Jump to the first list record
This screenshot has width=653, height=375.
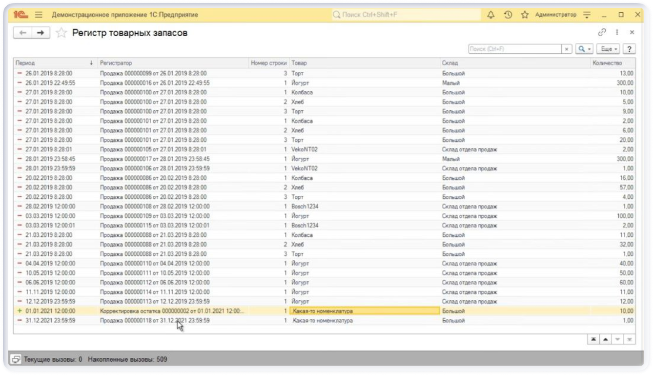[x=593, y=339]
